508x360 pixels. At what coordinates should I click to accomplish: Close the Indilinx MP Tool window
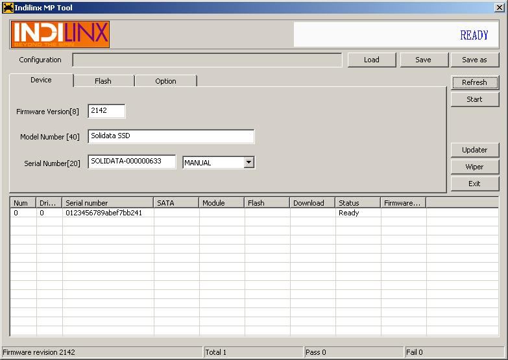[x=500, y=7]
